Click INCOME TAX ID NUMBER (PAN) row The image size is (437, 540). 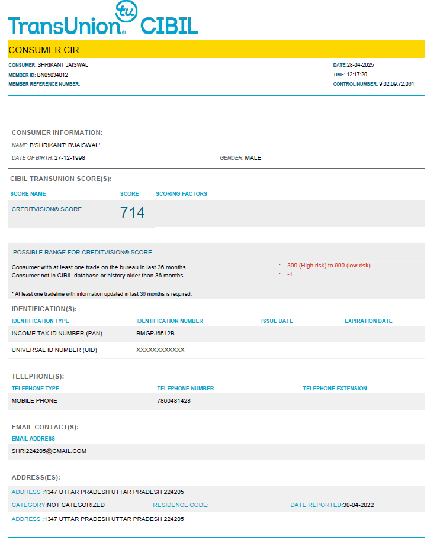coord(217,334)
